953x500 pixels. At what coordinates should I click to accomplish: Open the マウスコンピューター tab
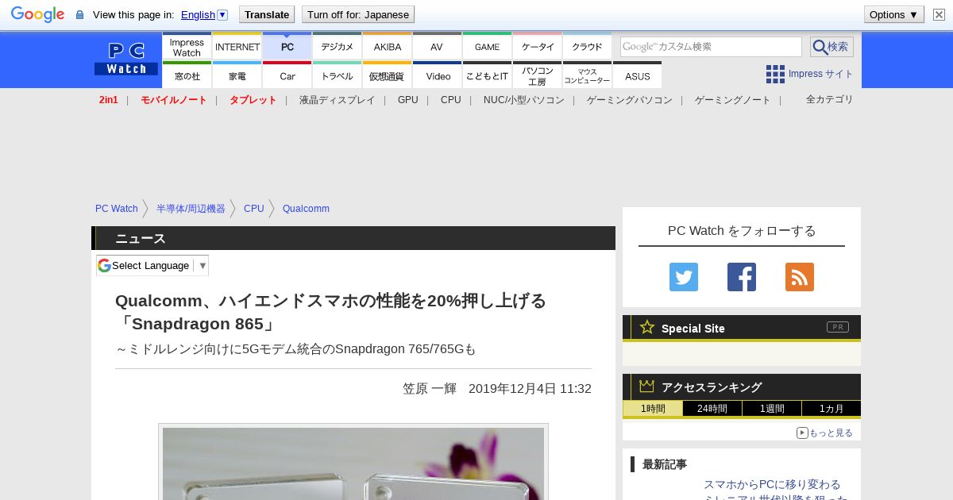tap(588, 75)
